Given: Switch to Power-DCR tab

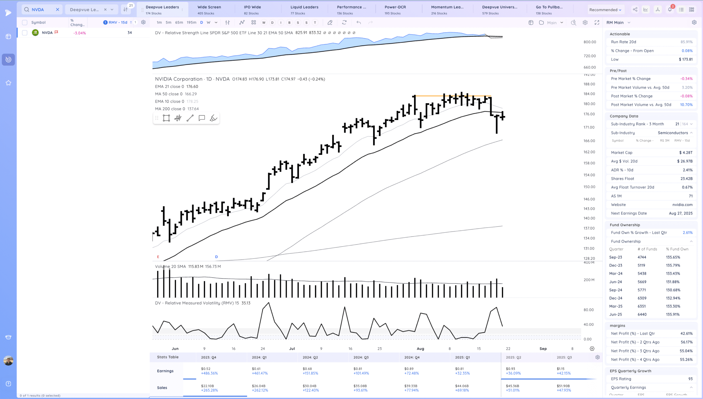Looking at the screenshot, I should tap(395, 10).
